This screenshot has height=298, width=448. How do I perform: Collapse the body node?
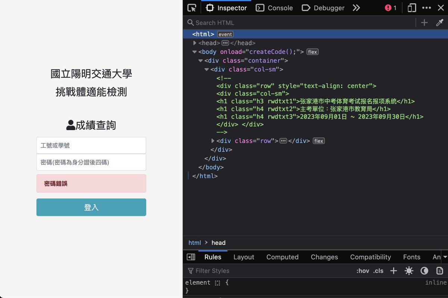tap(195, 52)
